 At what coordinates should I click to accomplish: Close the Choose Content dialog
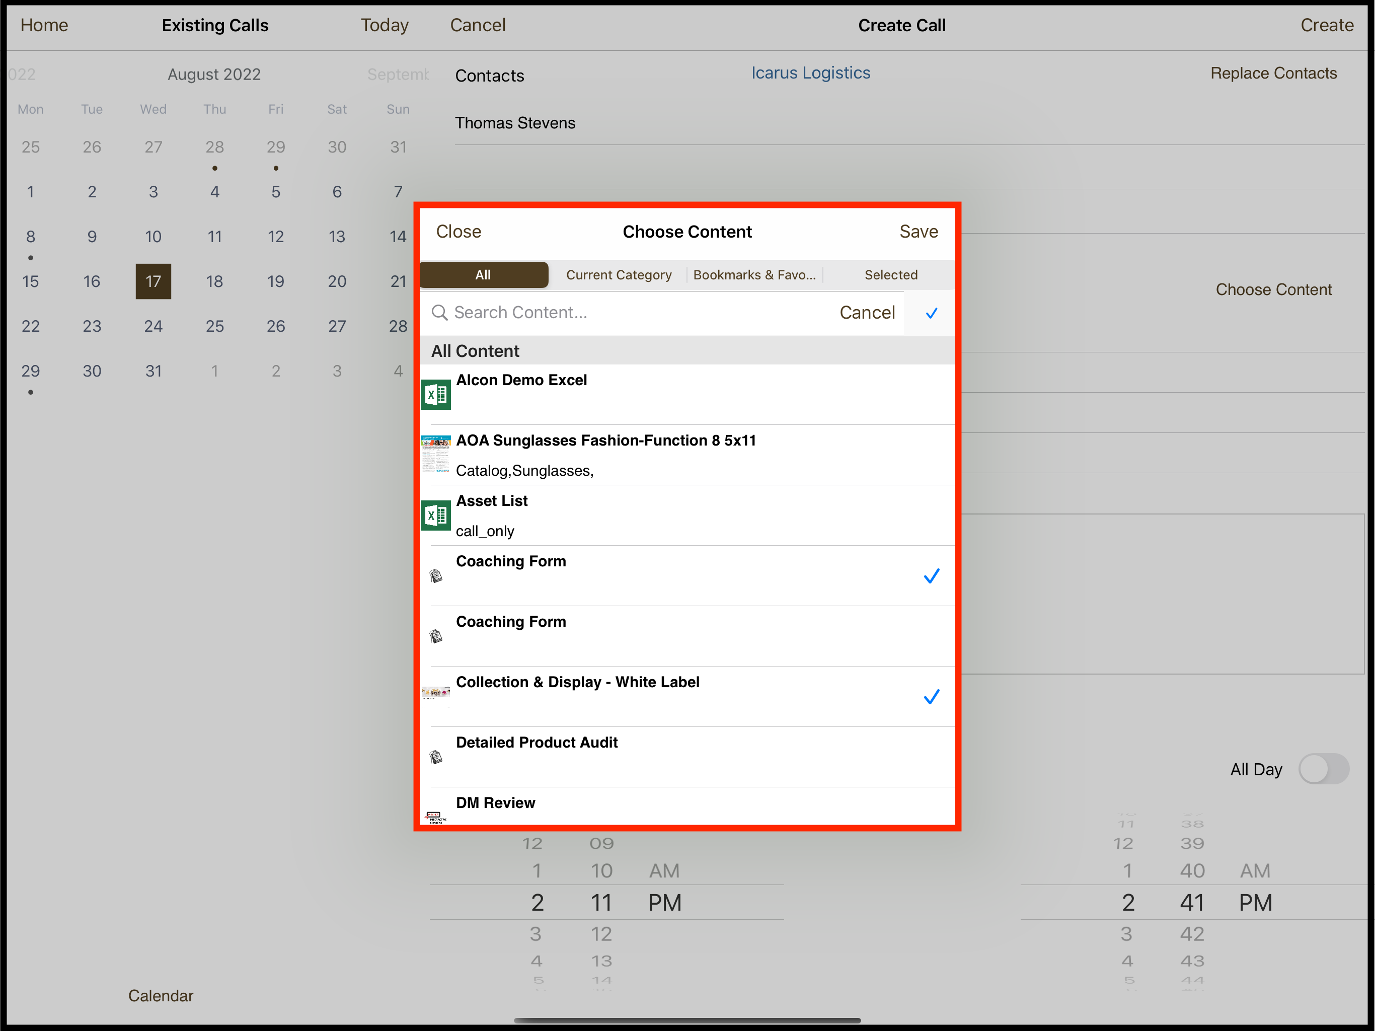(458, 232)
